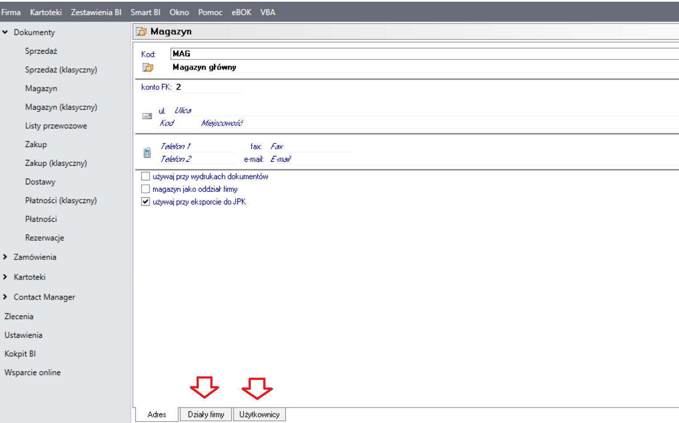Uncheck używaj przy eksporcie do JPK
The width and height of the screenshot is (679, 423).
click(x=145, y=202)
